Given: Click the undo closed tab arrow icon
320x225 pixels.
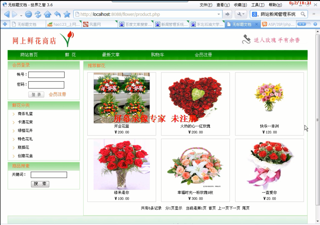Looking at the screenshot, I should pos(57,14).
